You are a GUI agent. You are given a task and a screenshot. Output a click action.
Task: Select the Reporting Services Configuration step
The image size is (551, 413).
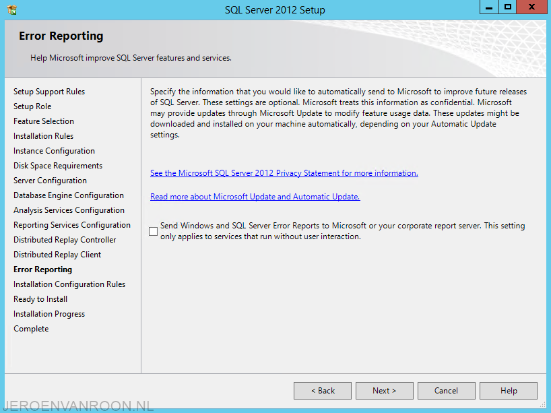point(72,225)
